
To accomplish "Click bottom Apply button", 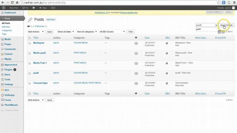I will point(50,100).
